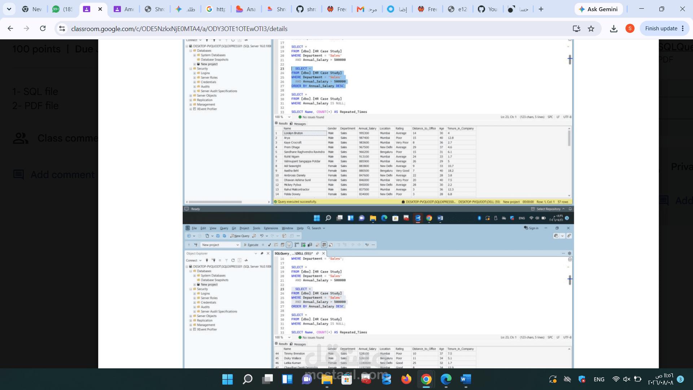Collapse Security node in lower Object Explorer
This screenshot has width=693, height=390.
[x=191, y=289]
